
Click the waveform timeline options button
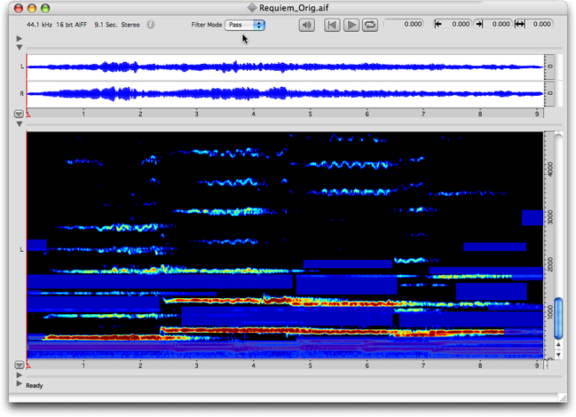click(20, 114)
